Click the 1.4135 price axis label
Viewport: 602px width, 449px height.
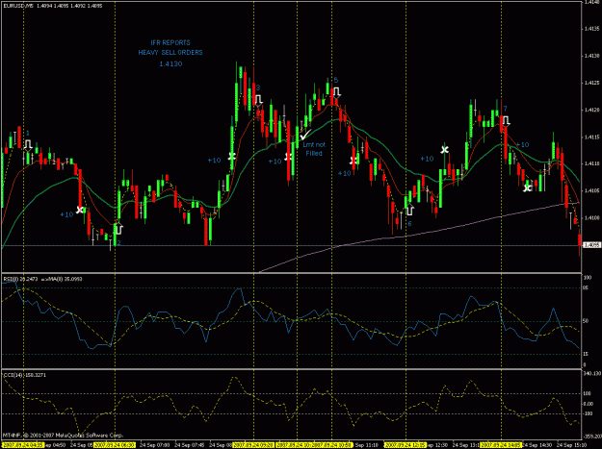591,29
